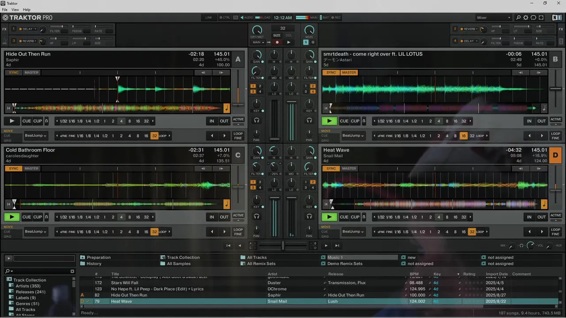Click headphone cue icon for deck D channel

[x=309, y=216]
